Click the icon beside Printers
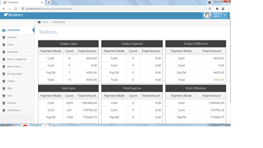 coord(4,103)
